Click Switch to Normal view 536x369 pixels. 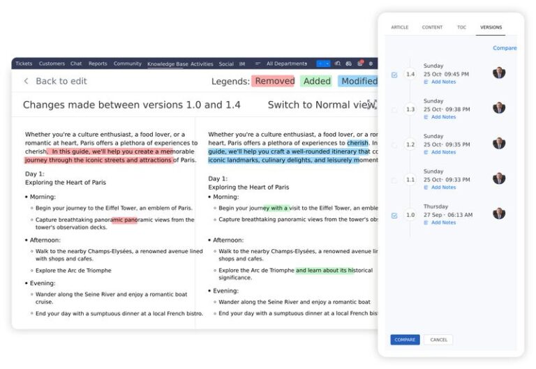[322, 105]
